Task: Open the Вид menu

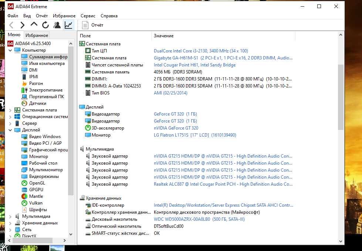Action: pyautogui.click(x=27, y=16)
